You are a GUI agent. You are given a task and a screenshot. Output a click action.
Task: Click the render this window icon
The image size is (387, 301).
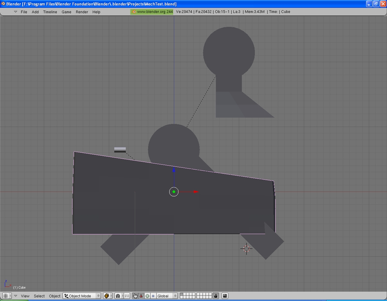225,296
